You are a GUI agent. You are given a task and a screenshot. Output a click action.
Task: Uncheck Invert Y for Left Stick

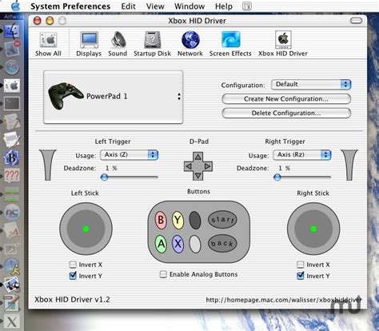click(x=73, y=276)
